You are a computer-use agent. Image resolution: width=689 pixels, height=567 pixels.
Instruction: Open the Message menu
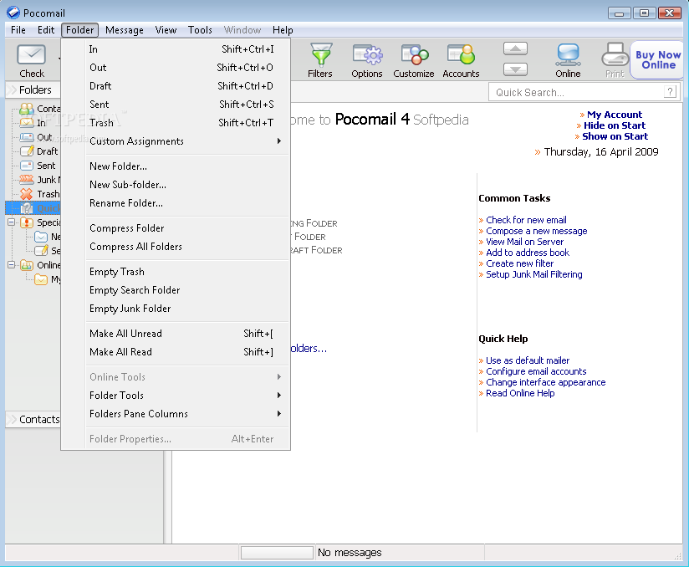pyautogui.click(x=125, y=30)
